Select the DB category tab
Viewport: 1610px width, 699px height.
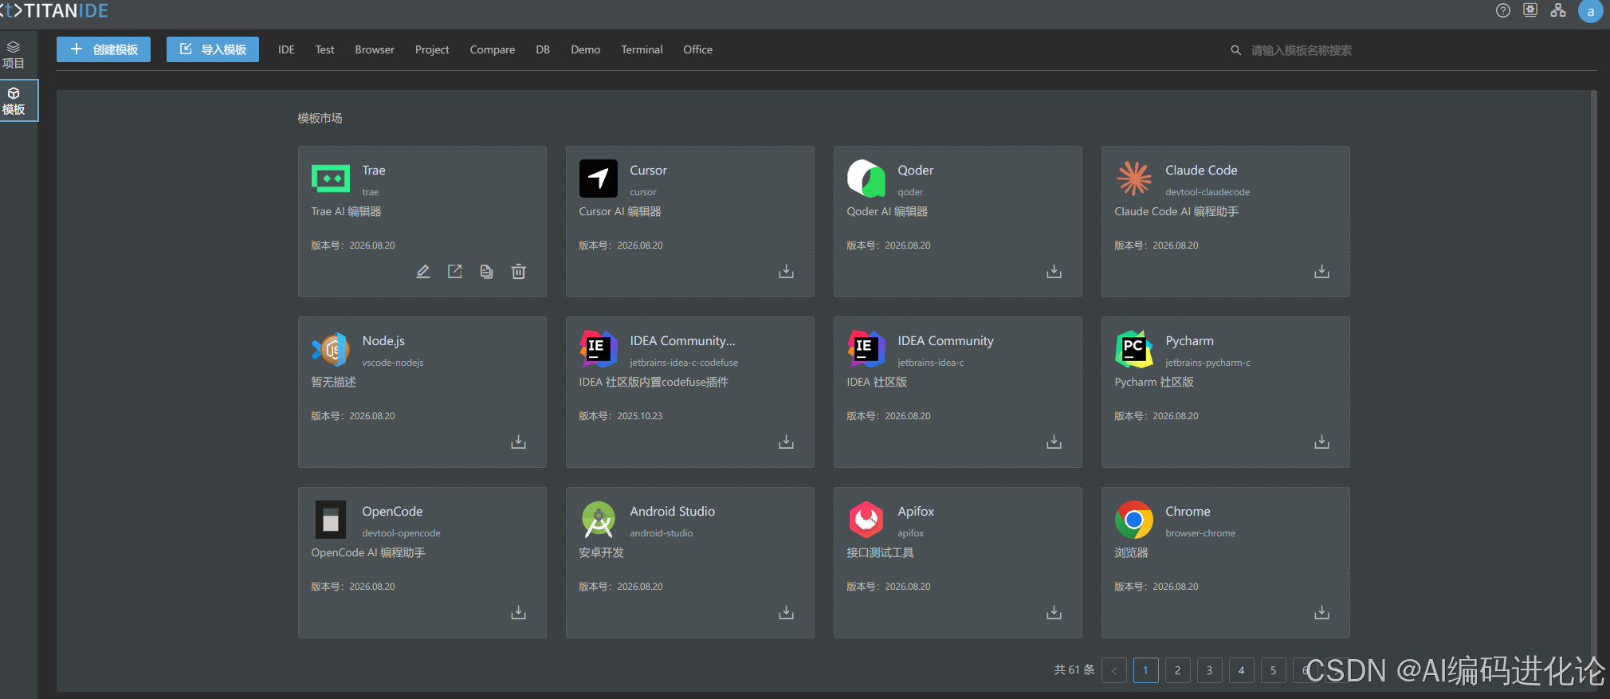pyautogui.click(x=543, y=49)
